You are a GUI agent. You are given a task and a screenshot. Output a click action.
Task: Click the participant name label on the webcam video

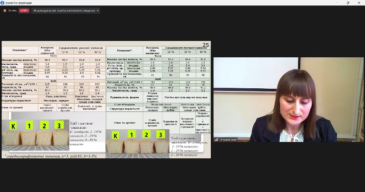point(227,140)
